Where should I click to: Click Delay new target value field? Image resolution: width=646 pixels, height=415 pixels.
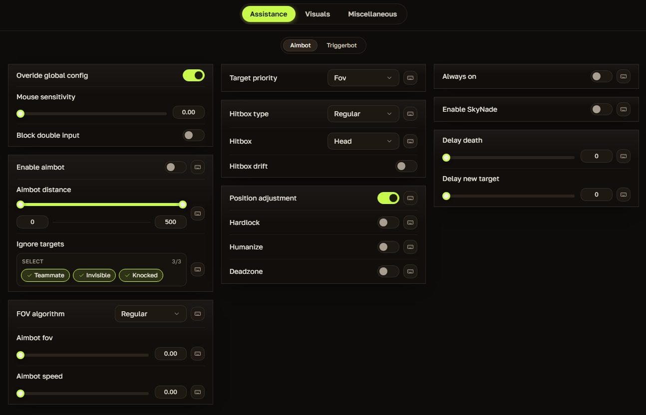[x=597, y=195]
